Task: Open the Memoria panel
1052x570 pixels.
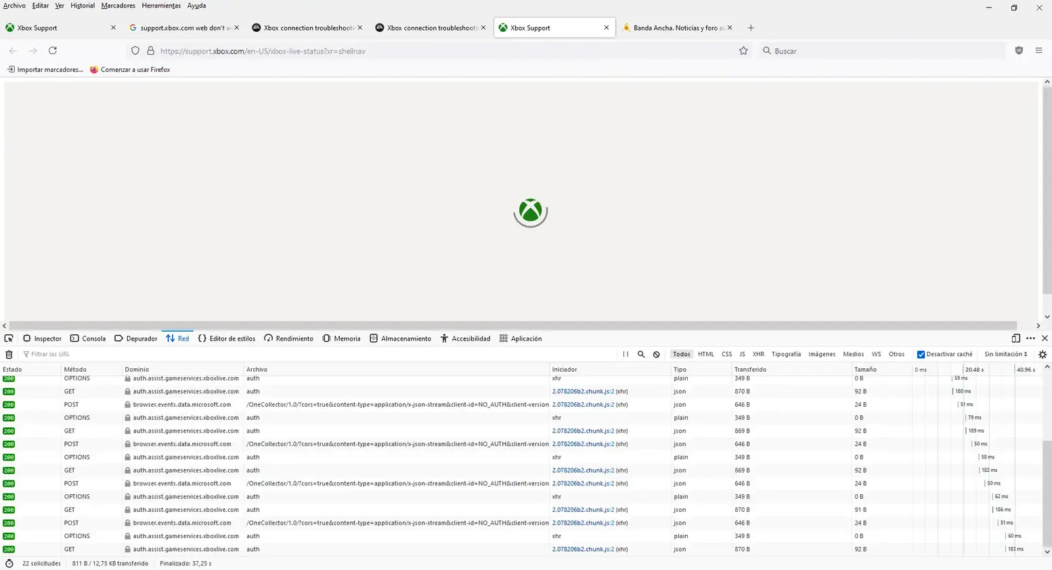Action: tap(341, 338)
